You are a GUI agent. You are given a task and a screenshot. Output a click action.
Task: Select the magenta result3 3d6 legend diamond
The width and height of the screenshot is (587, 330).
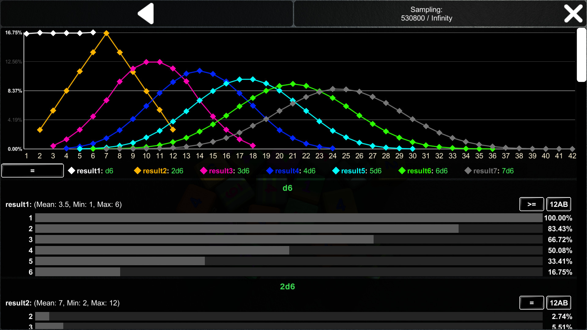(x=203, y=171)
